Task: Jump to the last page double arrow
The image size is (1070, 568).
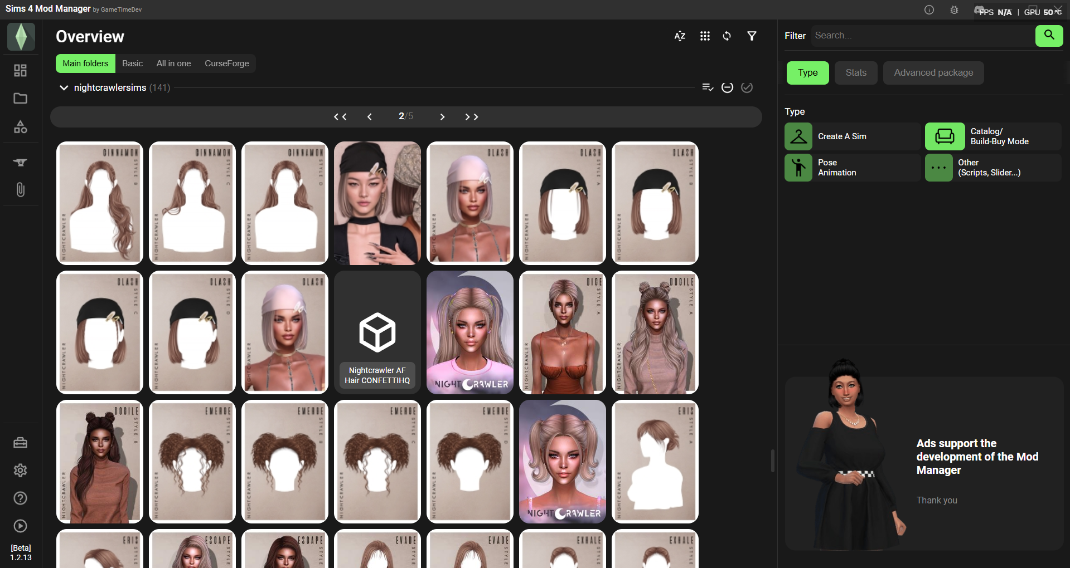Action: click(x=472, y=117)
